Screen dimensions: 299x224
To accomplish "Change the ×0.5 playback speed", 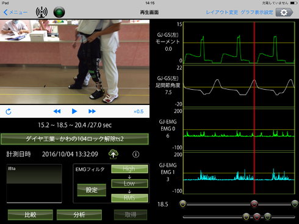I will pos(139,112).
